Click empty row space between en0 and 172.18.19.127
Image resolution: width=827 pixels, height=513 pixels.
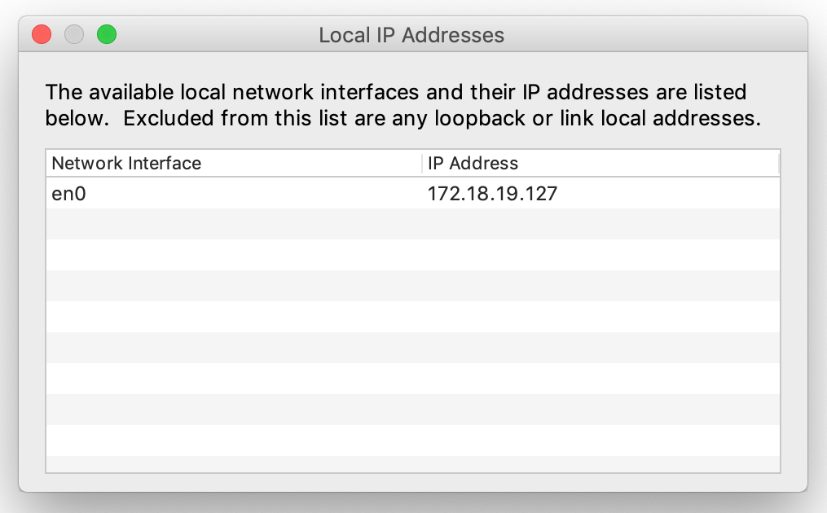[x=244, y=194]
